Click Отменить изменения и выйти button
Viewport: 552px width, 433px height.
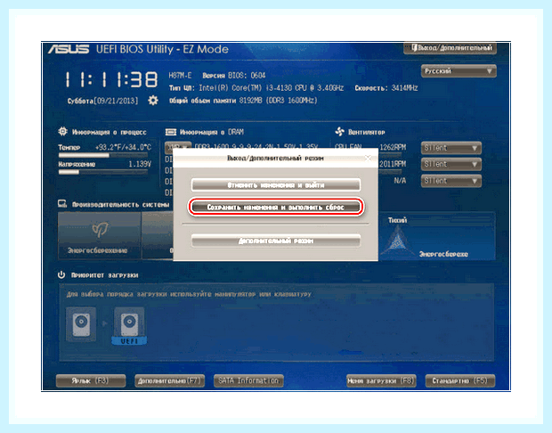tap(276, 185)
